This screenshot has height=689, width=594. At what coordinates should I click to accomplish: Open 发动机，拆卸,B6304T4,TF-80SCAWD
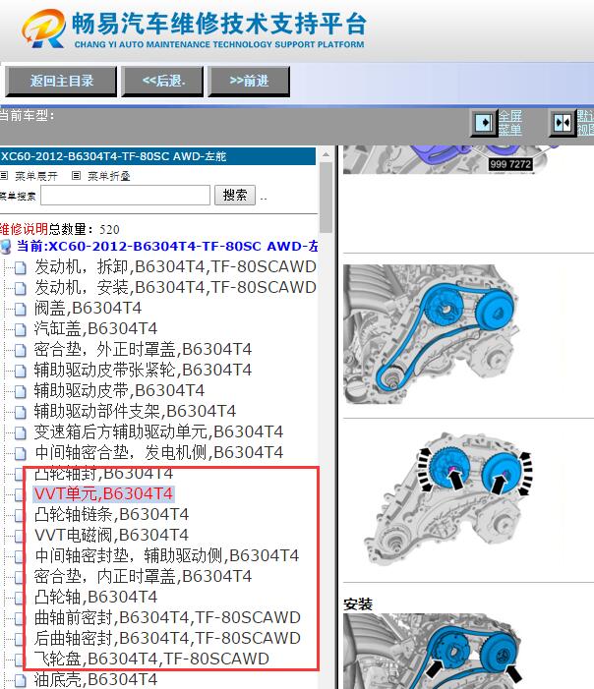[x=175, y=266]
